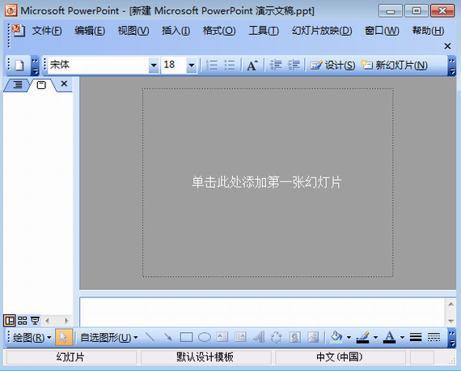This screenshot has width=461, height=371.
Task: Expand the 绘图(R) drawing menu
Action: pyautogui.click(x=32, y=338)
